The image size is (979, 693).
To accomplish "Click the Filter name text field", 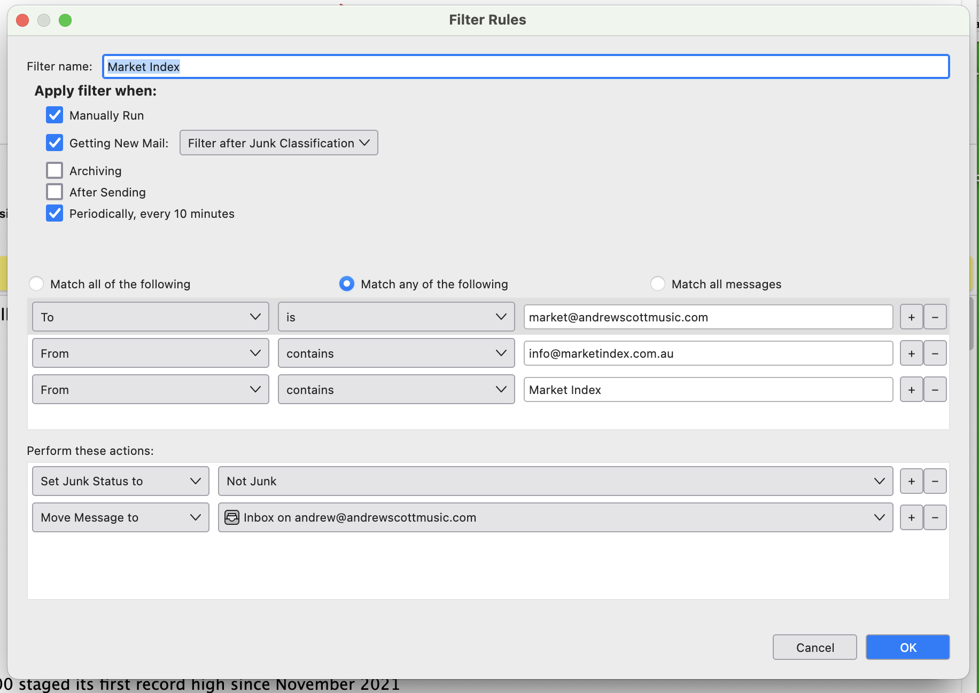I will [526, 67].
